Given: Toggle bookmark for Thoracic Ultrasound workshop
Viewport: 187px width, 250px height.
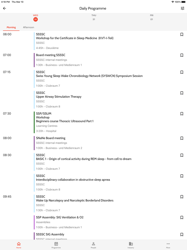Looking at the screenshot, I should point(182,113).
